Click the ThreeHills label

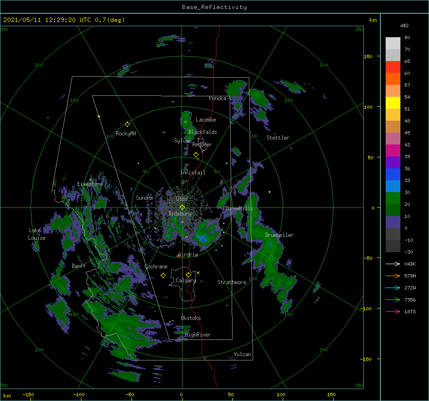239,208
